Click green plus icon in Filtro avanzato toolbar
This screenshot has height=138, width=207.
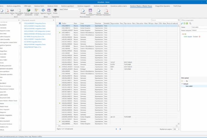coord(187,23)
